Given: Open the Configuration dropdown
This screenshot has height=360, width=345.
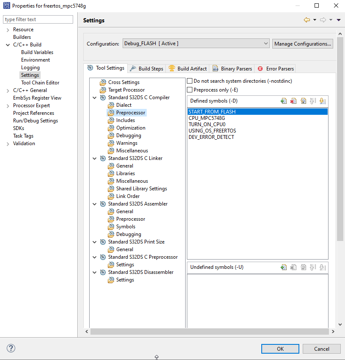Looking at the screenshot, I should (x=196, y=43).
